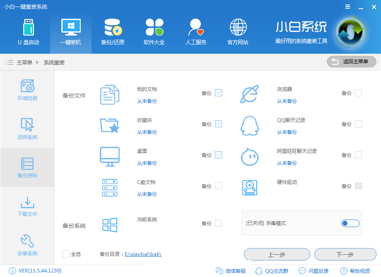Viewport: 381px width, 277px height.
Task: Open 下载文件 in the sidebar
Action: click(27, 206)
